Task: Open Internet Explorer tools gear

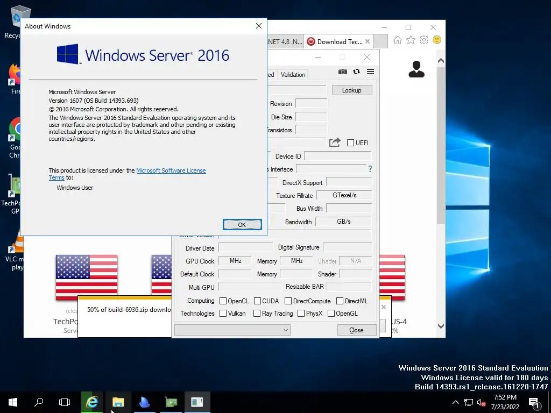Action: 424,40
